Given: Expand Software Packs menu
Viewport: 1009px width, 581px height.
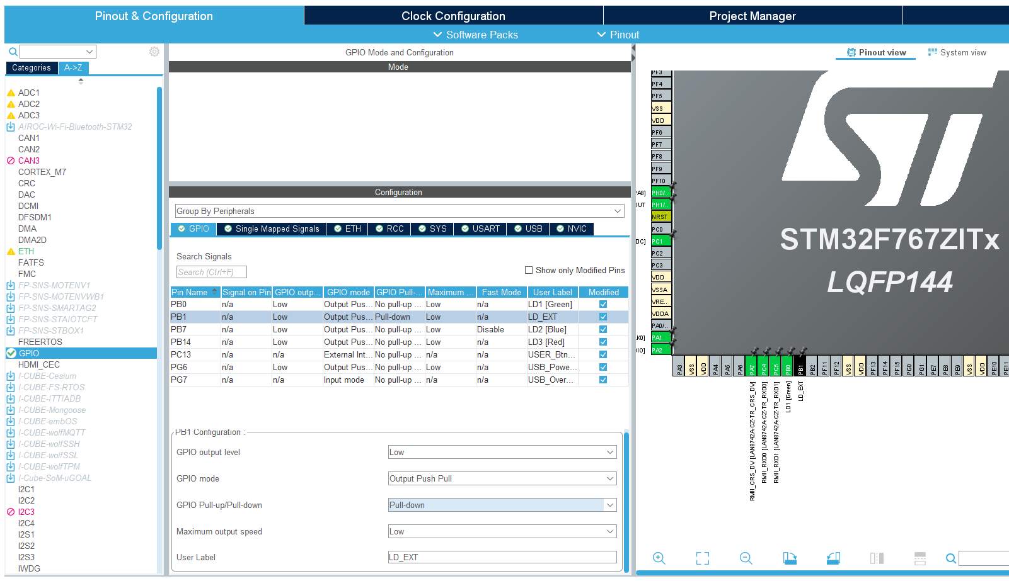Looking at the screenshot, I should [x=476, y=35].
